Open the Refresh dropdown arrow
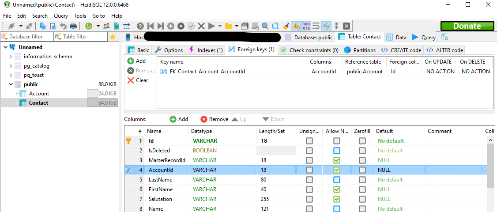 (98, 26)
